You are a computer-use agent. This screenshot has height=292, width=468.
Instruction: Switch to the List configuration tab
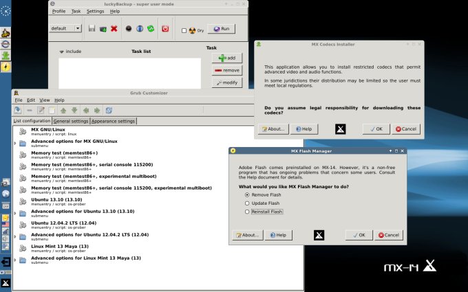(32, 121)
